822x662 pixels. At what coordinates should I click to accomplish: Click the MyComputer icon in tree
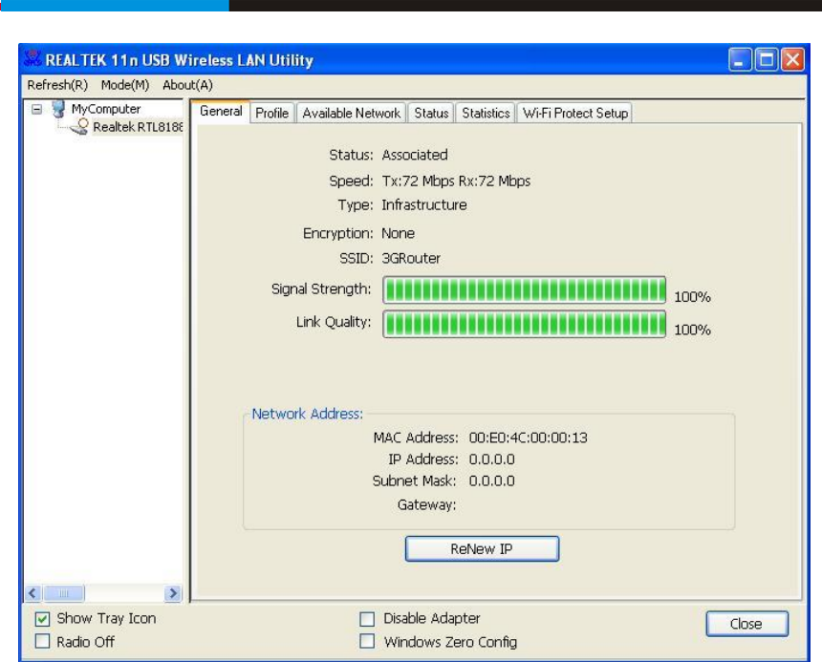tap(58, 109)
